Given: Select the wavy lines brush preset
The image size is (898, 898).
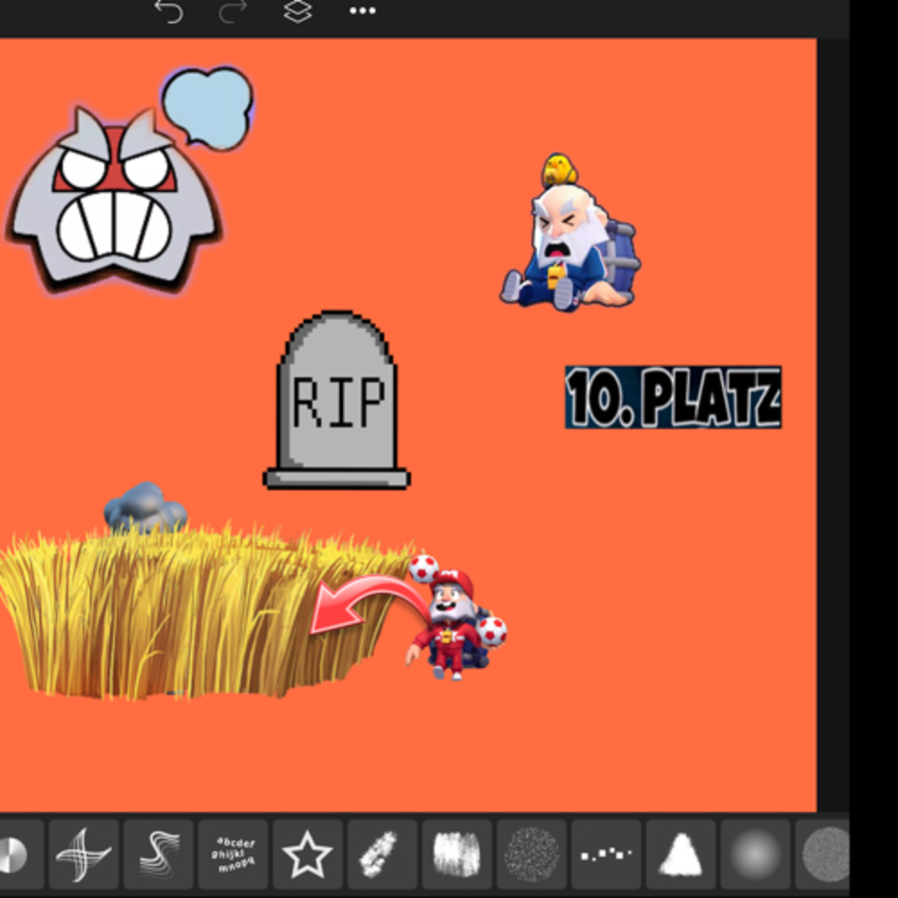Looking at the screenshot, I should 159,854.
